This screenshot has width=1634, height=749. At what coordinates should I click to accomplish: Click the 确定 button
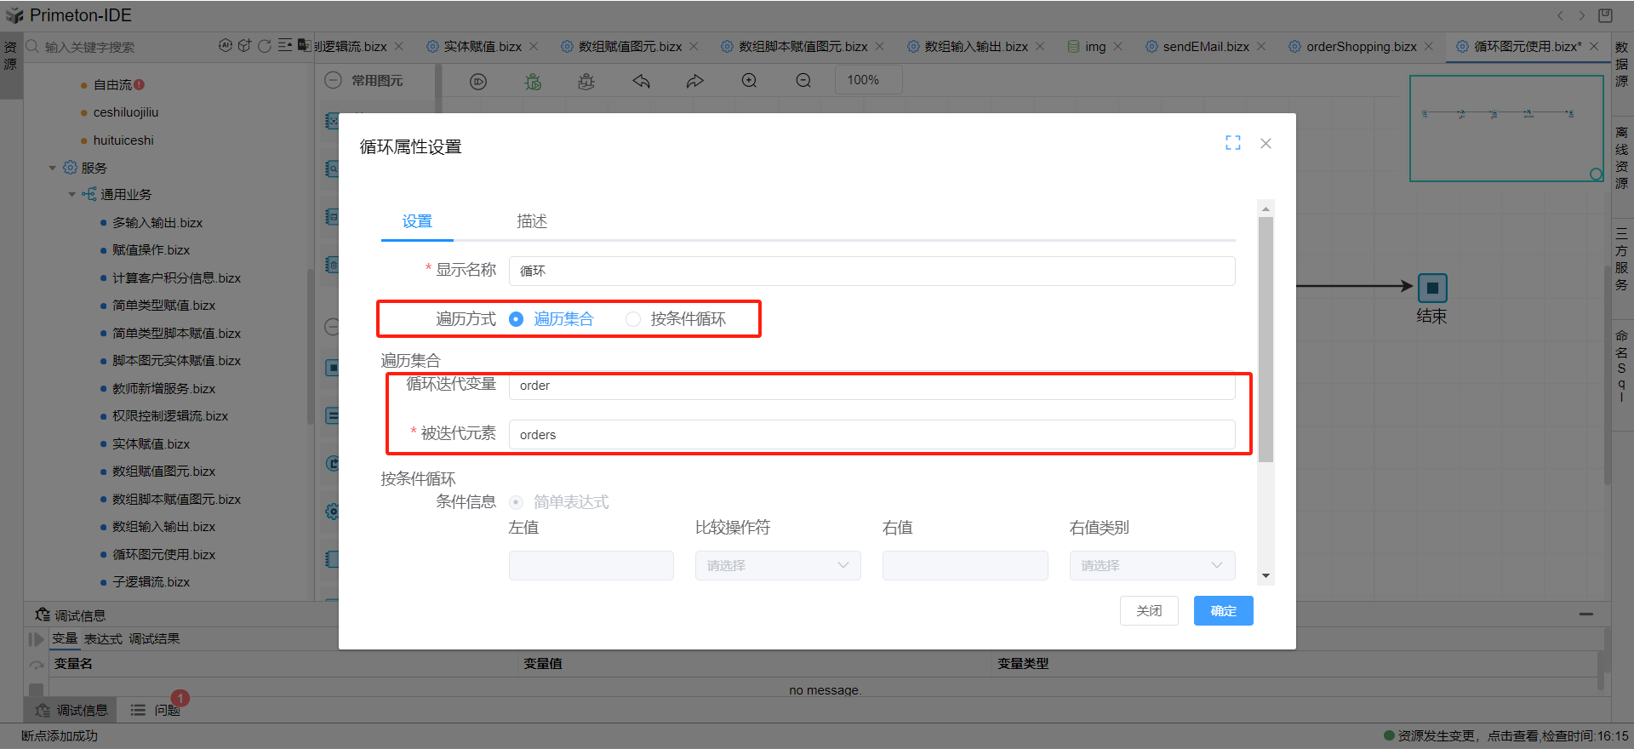[1223, 611]
